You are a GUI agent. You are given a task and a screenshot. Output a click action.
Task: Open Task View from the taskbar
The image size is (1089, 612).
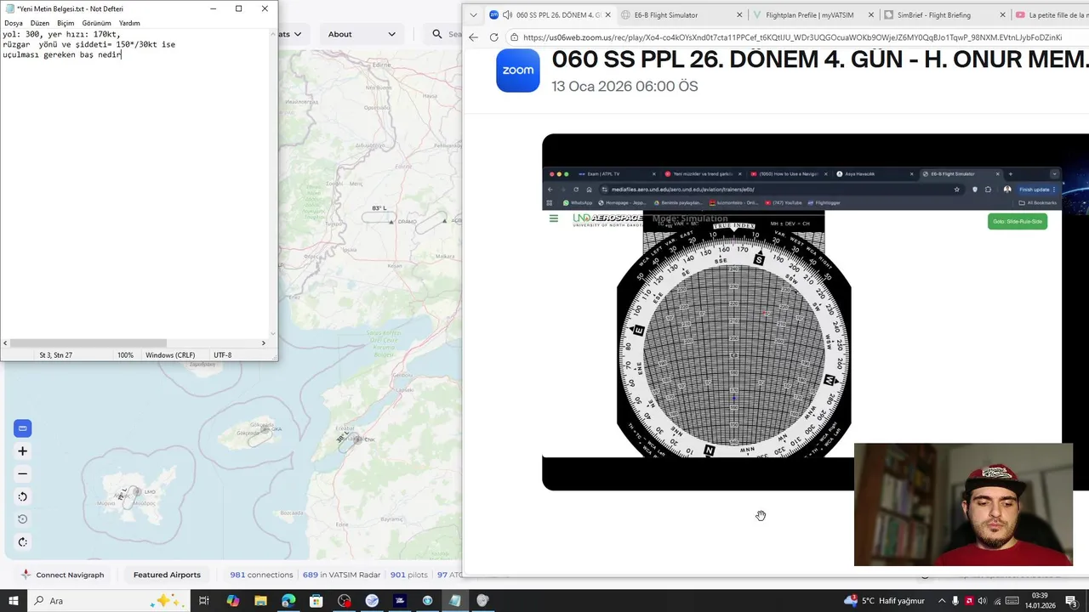[203, 601]
